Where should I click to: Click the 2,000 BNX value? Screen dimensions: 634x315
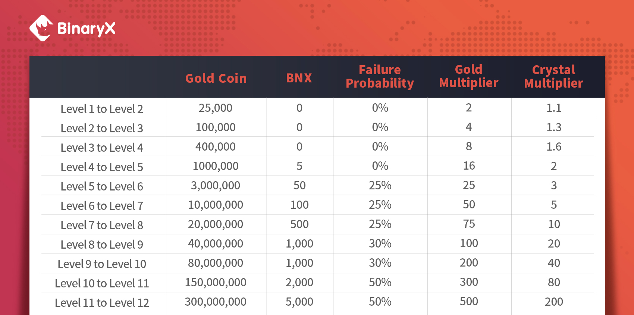[x=299, y=282]
